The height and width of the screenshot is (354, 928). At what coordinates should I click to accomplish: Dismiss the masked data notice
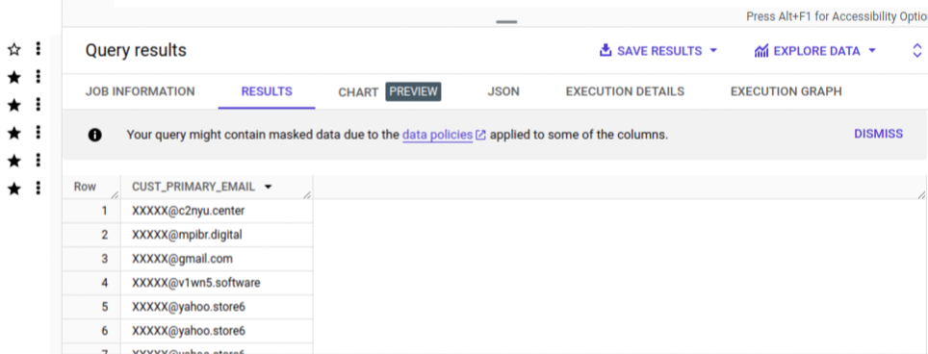click(878, 134)
